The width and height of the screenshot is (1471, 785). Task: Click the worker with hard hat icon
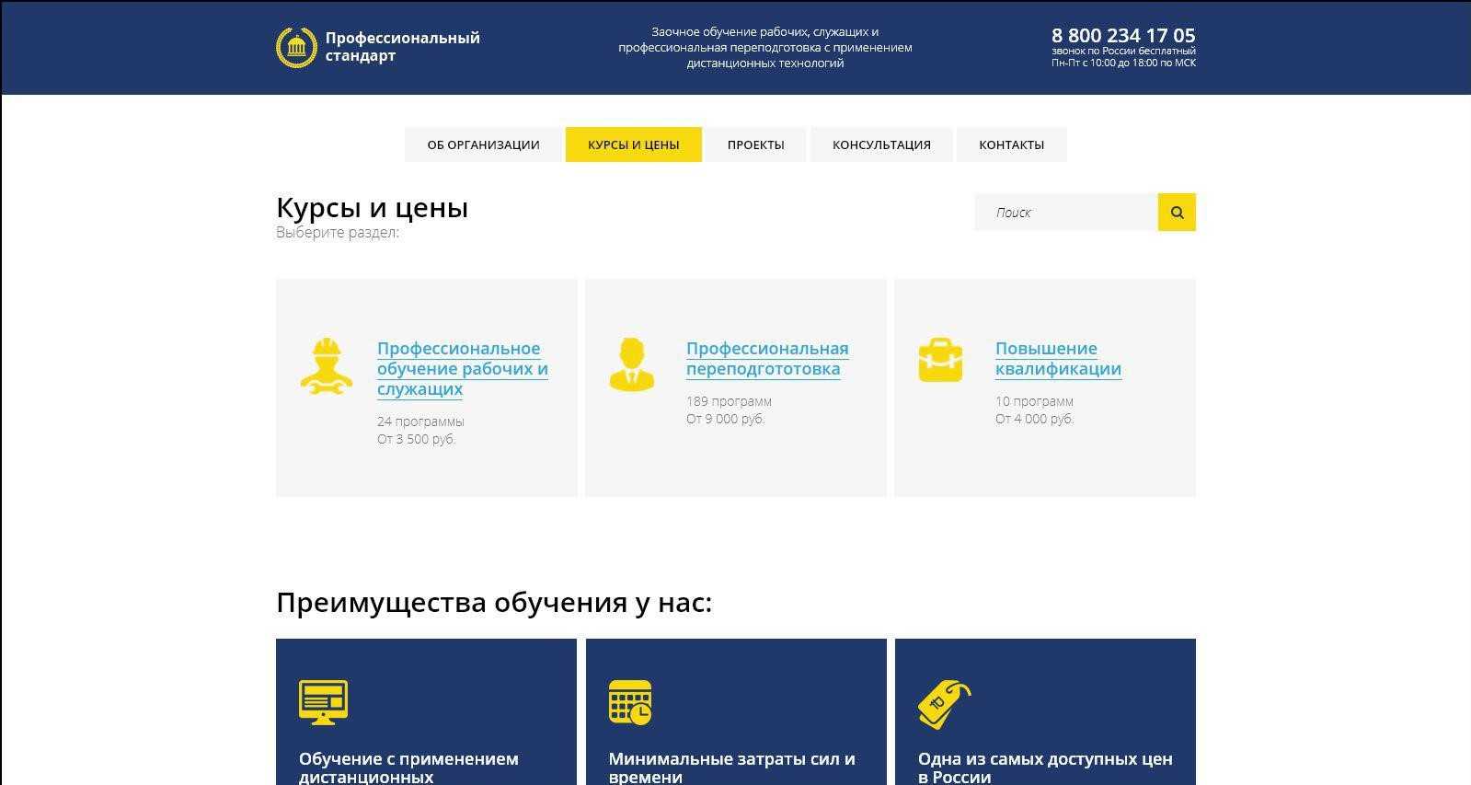326,366
